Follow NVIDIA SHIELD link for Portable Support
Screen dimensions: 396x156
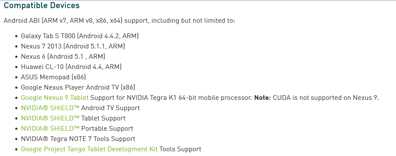50,129
